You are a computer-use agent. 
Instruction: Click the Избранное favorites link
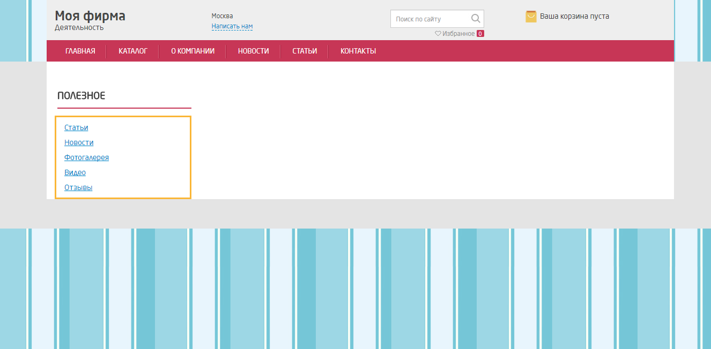[458, 34]
